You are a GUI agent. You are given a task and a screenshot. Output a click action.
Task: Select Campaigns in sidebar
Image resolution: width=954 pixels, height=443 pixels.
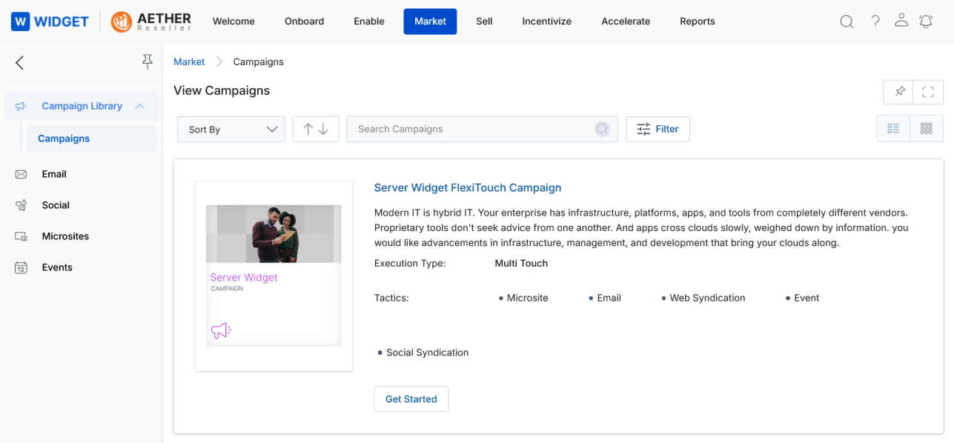click(91, 139)
